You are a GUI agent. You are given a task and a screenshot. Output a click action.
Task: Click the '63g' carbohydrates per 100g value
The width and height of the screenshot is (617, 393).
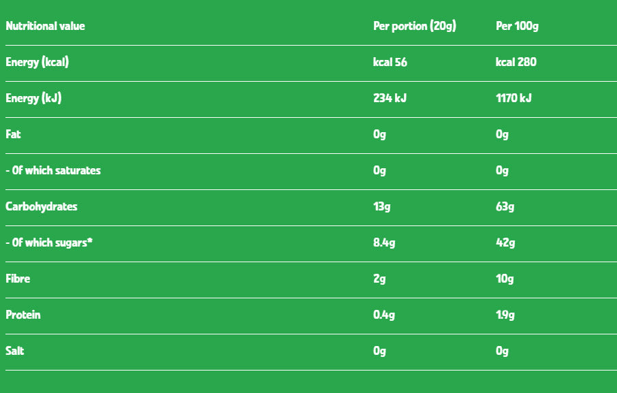[x=505, y=207]
